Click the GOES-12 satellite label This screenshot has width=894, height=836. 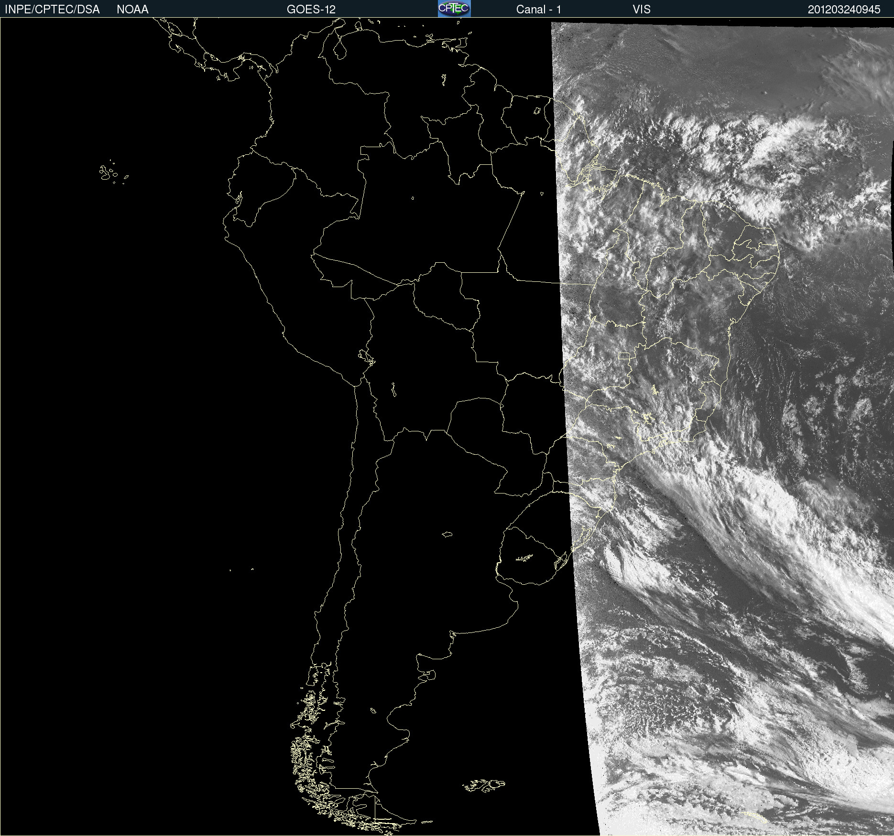click(x=311, y=10)
